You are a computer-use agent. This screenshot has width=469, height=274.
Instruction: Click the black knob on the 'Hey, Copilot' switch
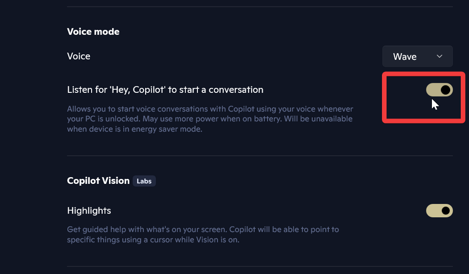(445, 90)
